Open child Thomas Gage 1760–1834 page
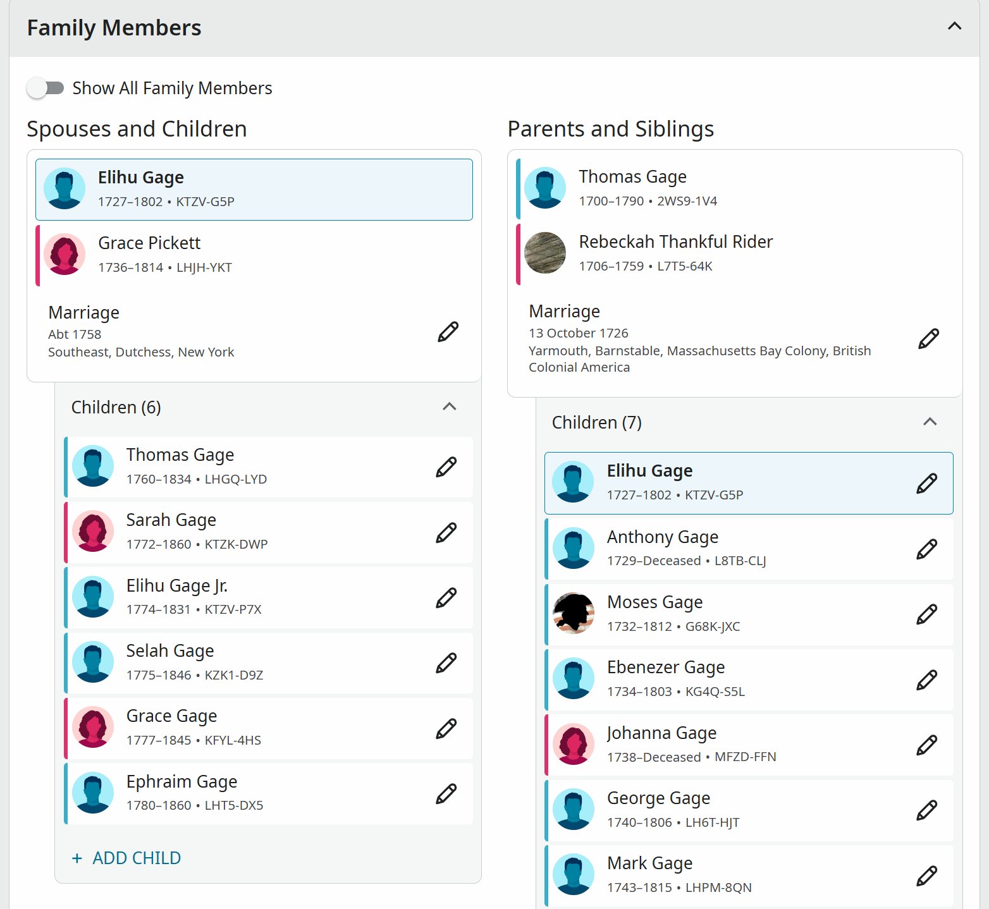The height and width of the screenshot is (909, 989). (180, 454)
